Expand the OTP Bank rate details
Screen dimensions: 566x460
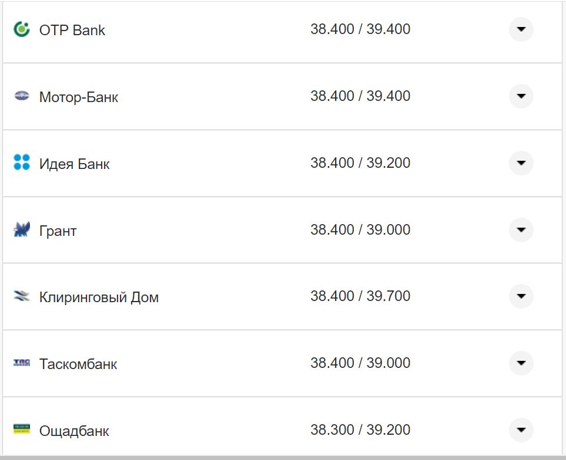point(521,29)
